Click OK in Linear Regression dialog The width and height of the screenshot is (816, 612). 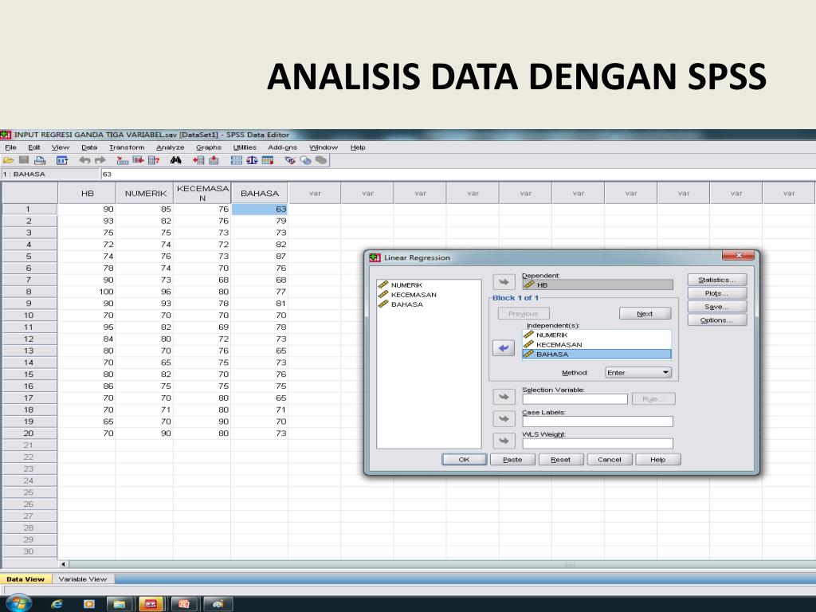465,460
